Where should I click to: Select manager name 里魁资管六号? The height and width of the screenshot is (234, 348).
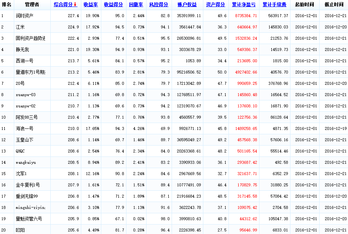coord(29,219)
